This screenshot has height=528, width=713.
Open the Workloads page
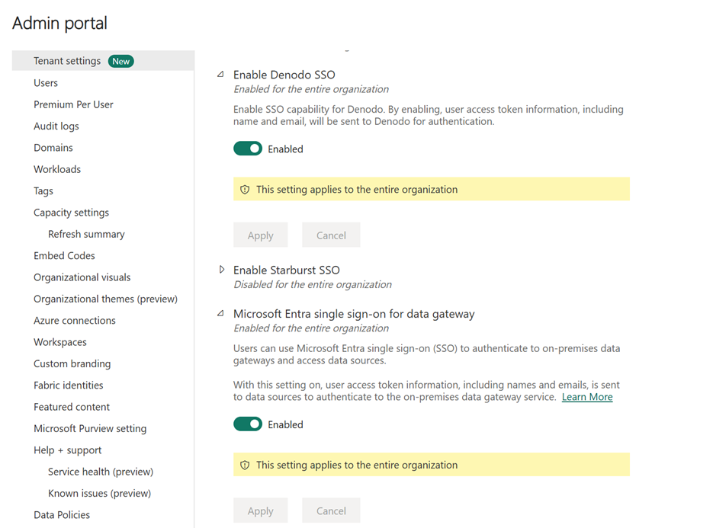coord(57,169)
